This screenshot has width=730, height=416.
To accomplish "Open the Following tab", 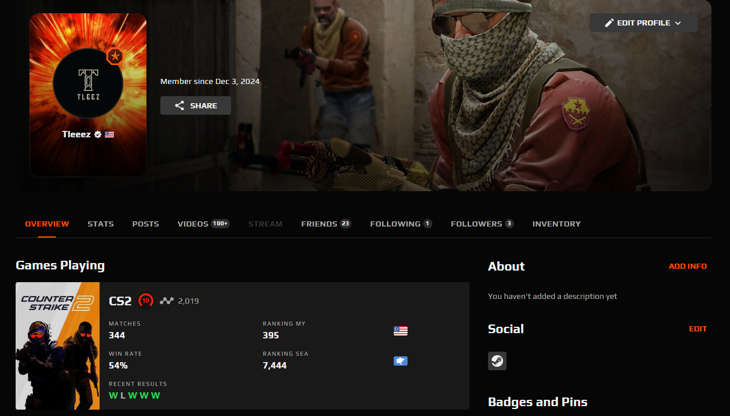I will (401, 224).
